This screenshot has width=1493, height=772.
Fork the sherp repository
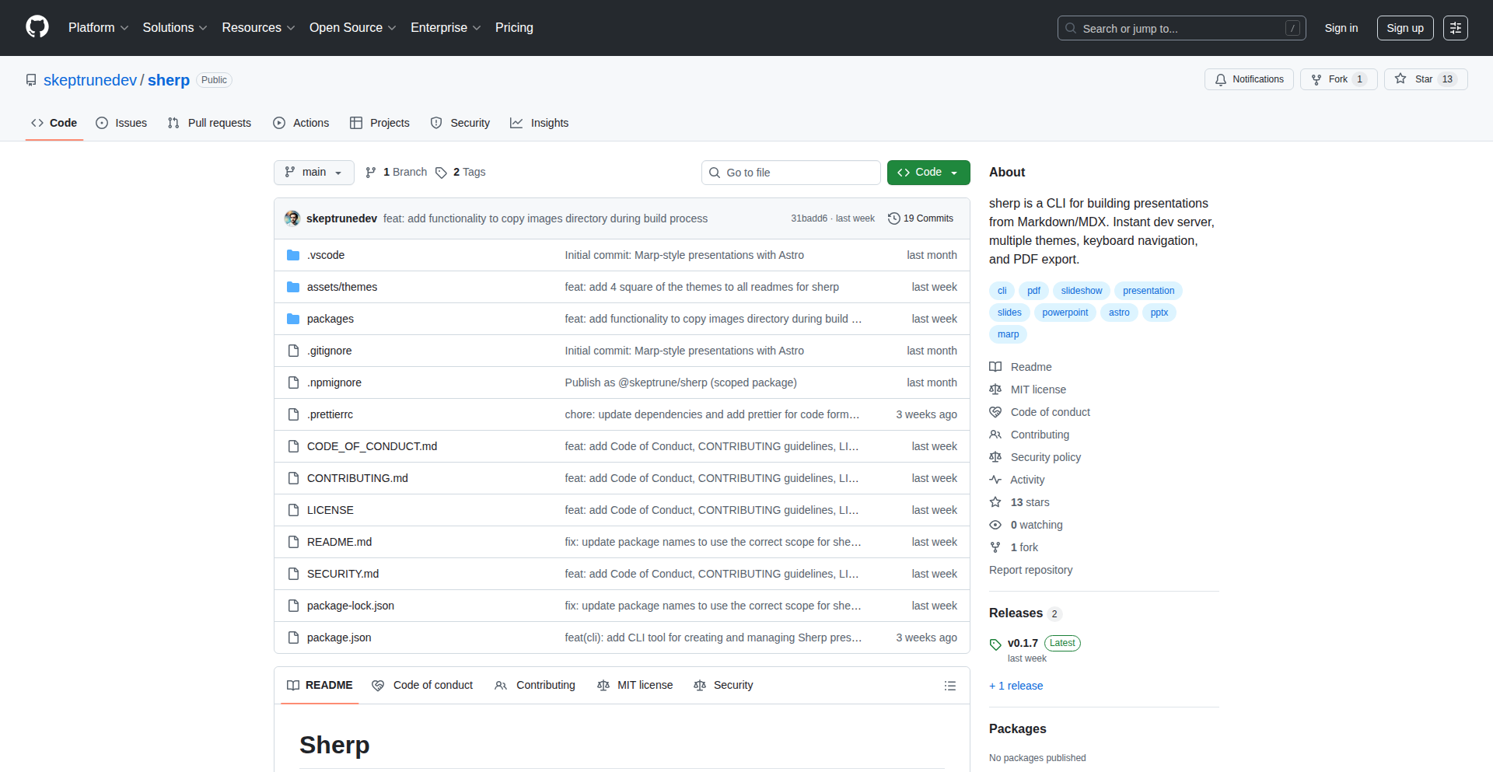pyautogui.click(x=1337, y=79)
